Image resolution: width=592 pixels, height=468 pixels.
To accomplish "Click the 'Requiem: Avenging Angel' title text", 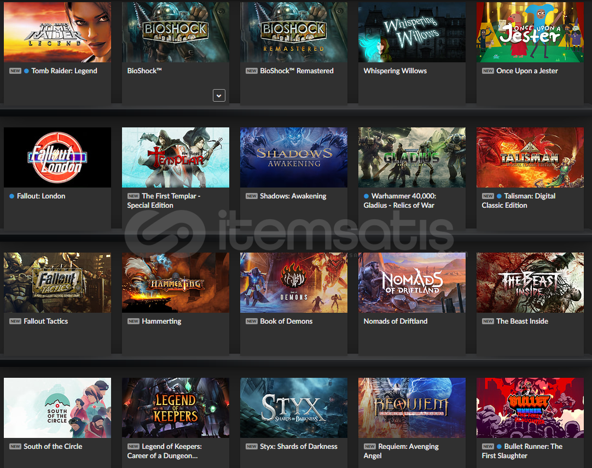I will click(401, 451).
